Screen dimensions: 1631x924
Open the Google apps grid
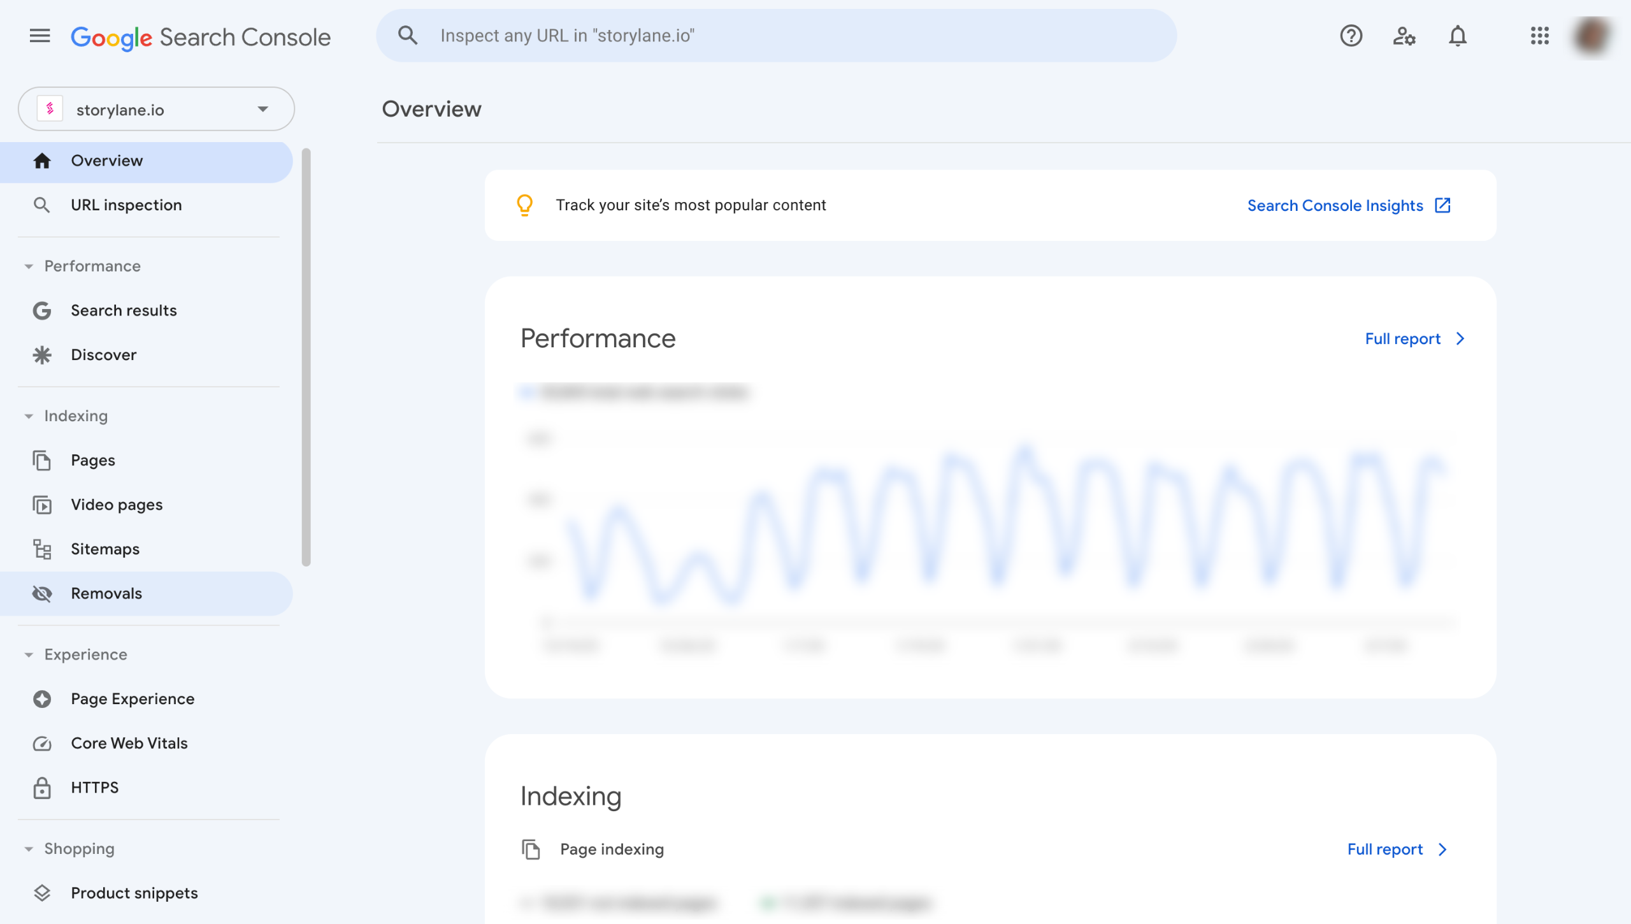click(1540, 36)
